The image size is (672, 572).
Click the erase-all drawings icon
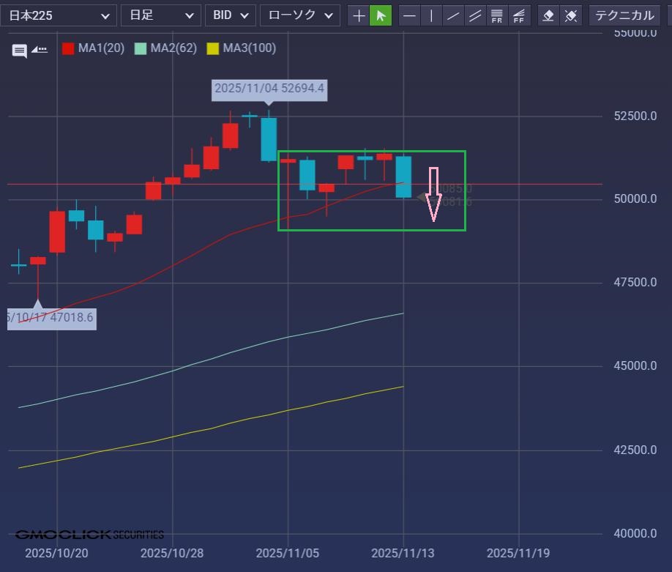coord(571,15)
